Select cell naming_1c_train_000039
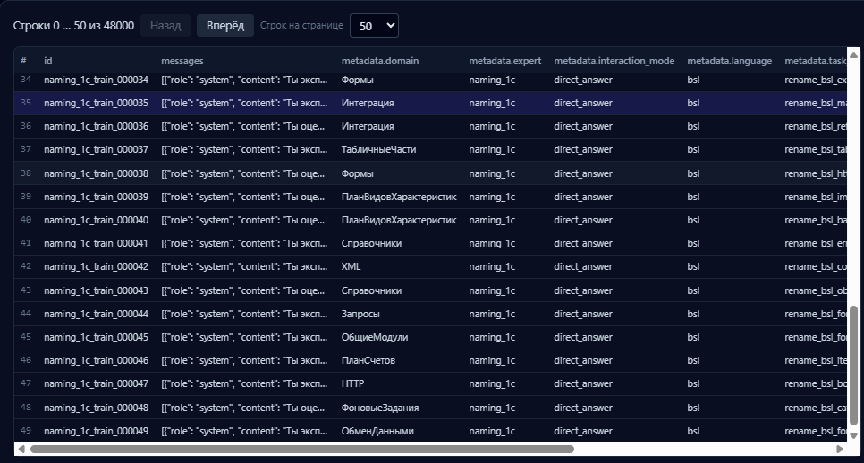Screen dimensions: 864x463 [x=96, y=197]
